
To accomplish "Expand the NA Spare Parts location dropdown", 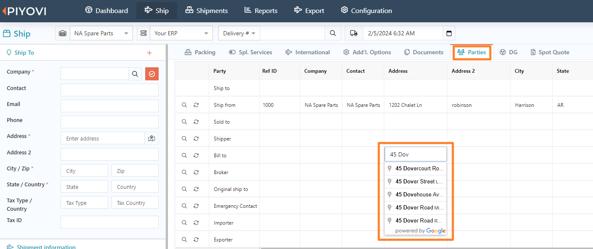I will click(x=101, y=33).
